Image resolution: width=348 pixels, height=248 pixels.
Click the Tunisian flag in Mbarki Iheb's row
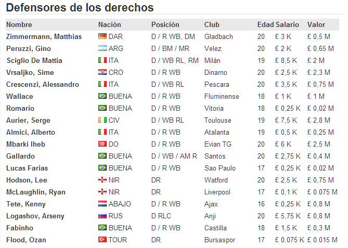(x=102, y=144)
